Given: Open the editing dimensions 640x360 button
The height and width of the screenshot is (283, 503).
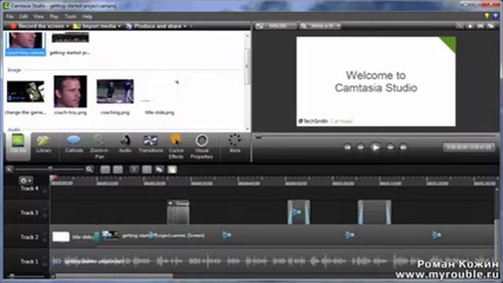Looking at the screenshot, I should click(x=275, y=26).
